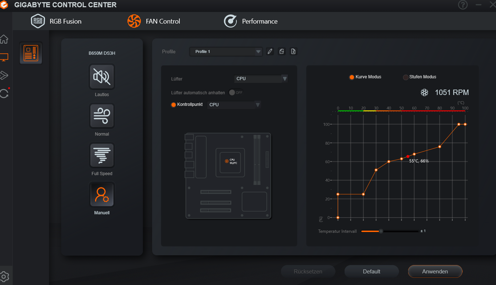Click the orange fan icon

pos(134,21)
